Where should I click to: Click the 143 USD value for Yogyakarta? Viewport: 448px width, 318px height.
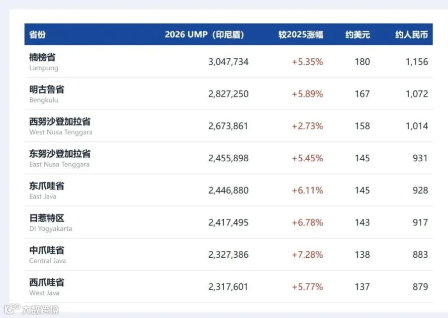362,222
